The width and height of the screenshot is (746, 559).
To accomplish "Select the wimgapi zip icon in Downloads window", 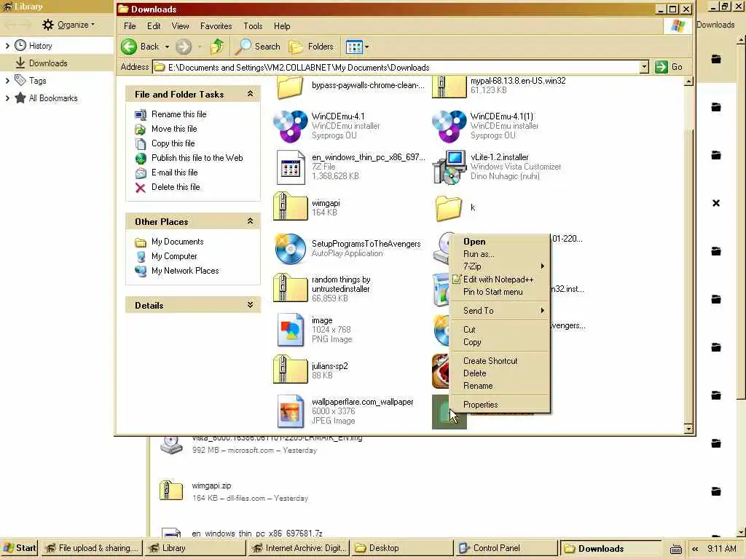I will pos(290,207).
